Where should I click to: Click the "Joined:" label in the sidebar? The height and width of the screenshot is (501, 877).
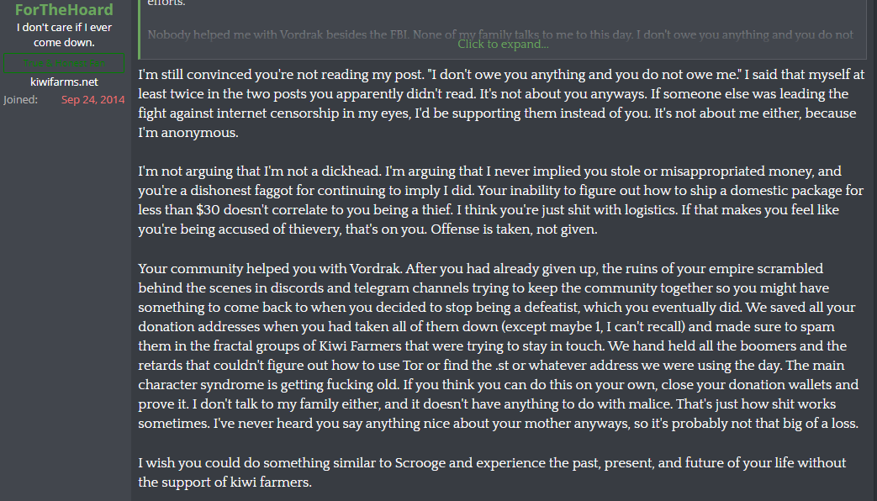(21, 99)
